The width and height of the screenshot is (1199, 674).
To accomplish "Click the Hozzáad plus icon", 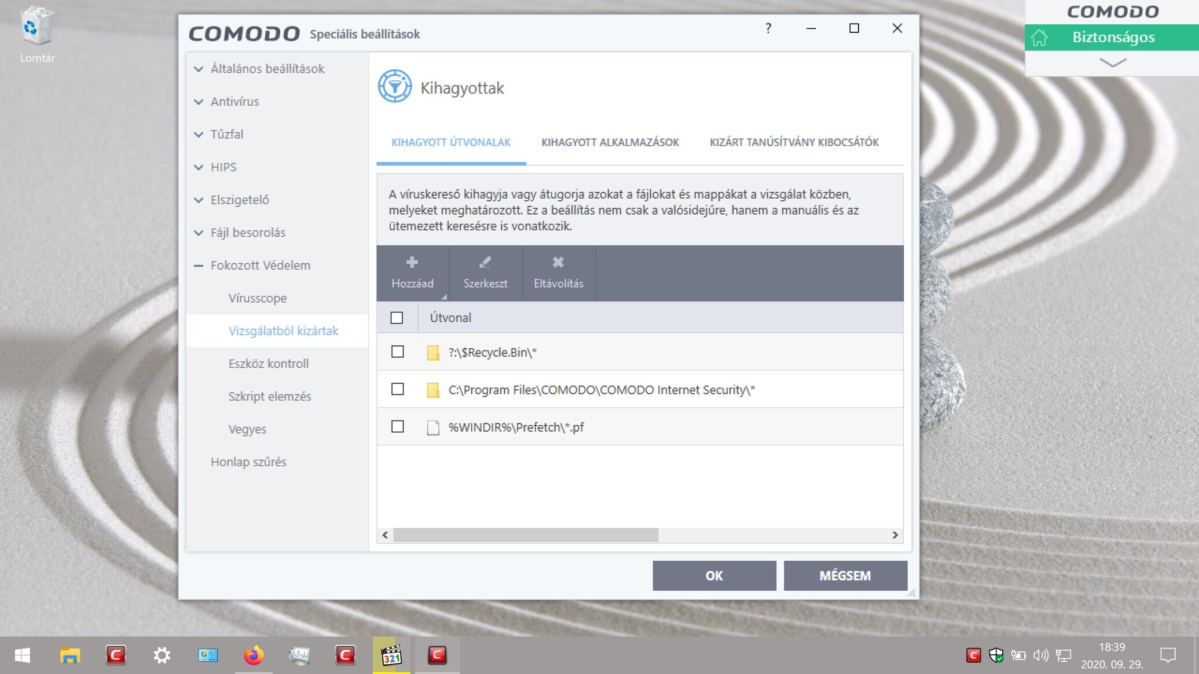I will coord(412,263).
